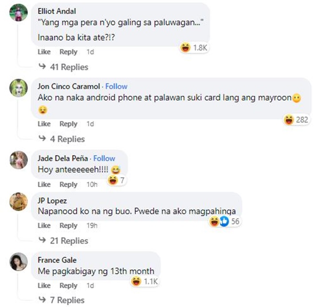Click the 19h timestamp on JP Lopez's comment

(x=92, y=225)
